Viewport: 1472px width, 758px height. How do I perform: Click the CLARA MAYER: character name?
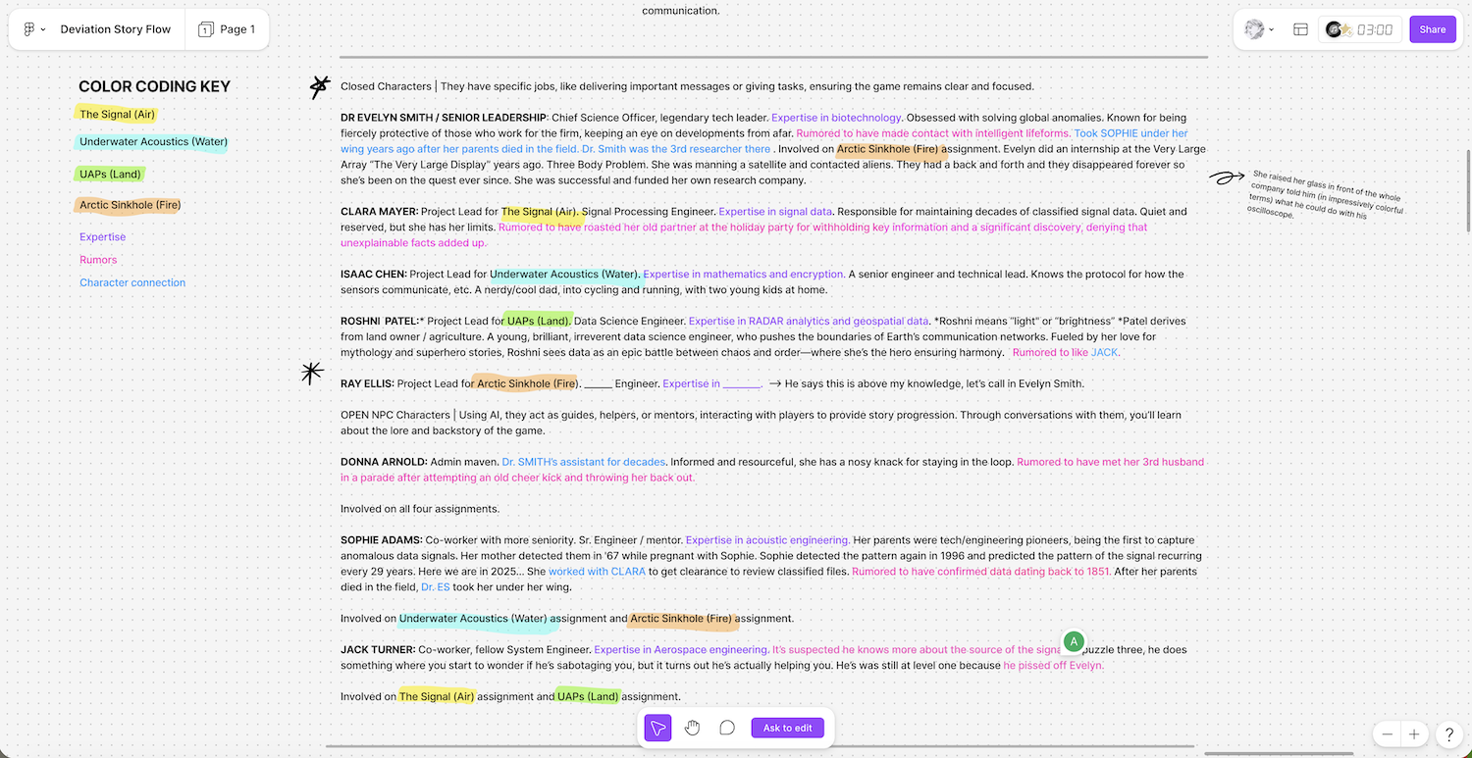[x=380, y=212]
